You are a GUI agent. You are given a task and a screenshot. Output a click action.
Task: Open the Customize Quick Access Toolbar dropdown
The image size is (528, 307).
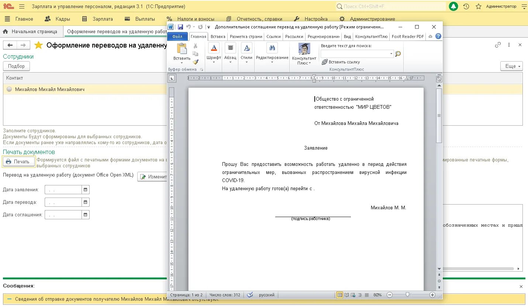tap(208, 27)
